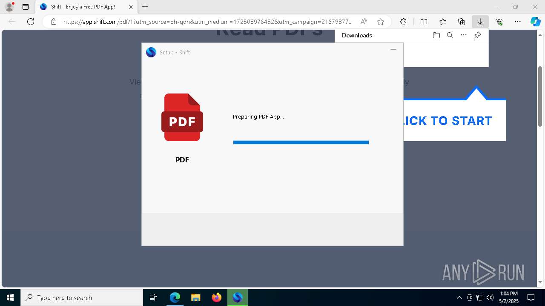Close the Shift browser tab

[131, 7]
